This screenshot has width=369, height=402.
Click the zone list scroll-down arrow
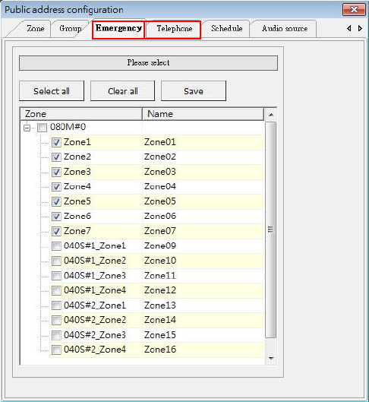271,359
